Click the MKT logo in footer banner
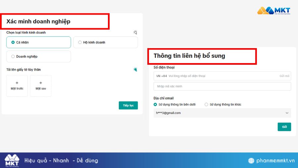 pyautogui.click(x=12, y=161)
